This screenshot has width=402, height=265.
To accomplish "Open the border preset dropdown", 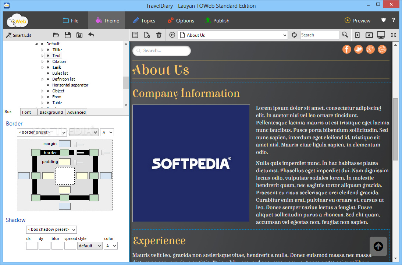I will pyautogui.click(x=42, y=132).
